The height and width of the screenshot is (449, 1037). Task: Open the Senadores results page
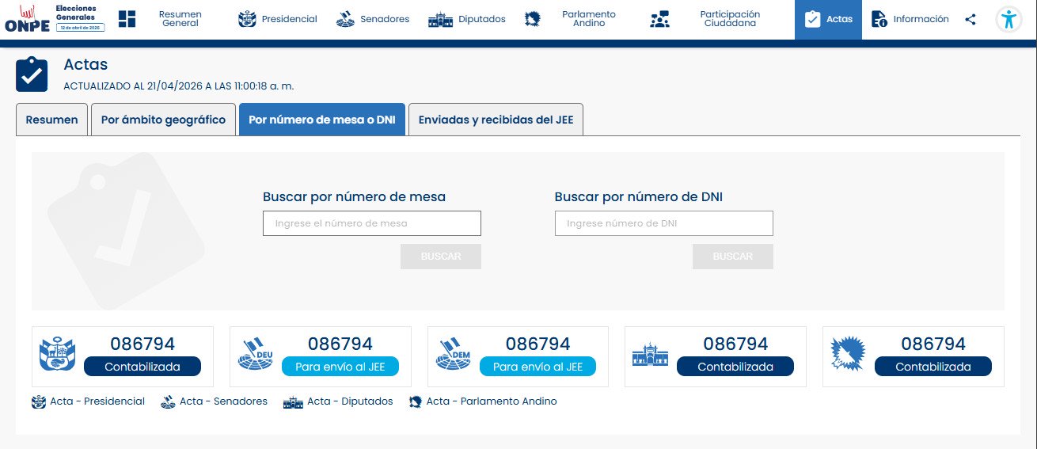click(372, 20)
